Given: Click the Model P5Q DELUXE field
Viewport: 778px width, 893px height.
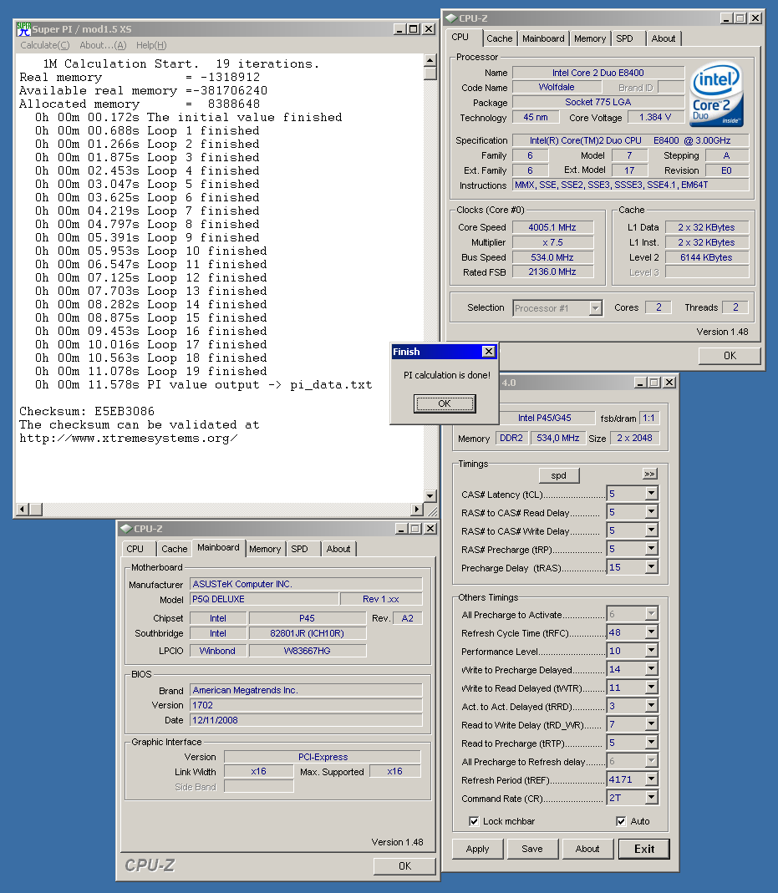Looking at the screenshot, I should (264, 599).
